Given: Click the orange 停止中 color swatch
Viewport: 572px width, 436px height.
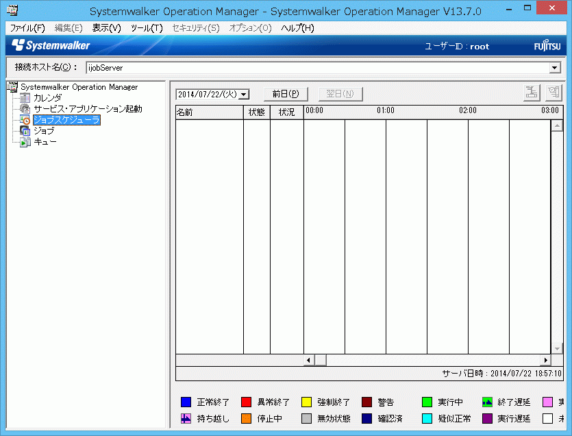Looking at the screenshot, I should pyautogui.click(x=246, y=418).
